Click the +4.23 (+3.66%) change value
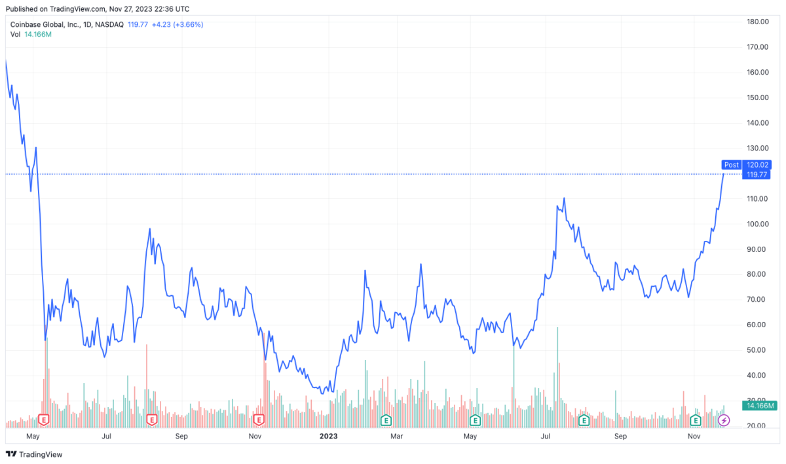 177,25
